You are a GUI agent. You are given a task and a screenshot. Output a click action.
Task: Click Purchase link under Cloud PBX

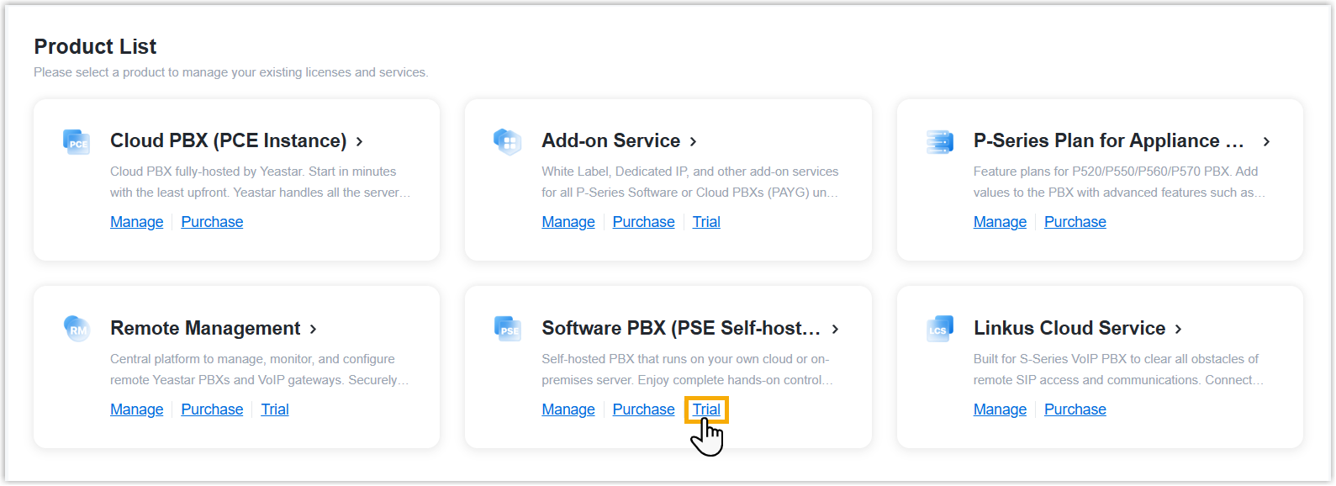[212, 222]
